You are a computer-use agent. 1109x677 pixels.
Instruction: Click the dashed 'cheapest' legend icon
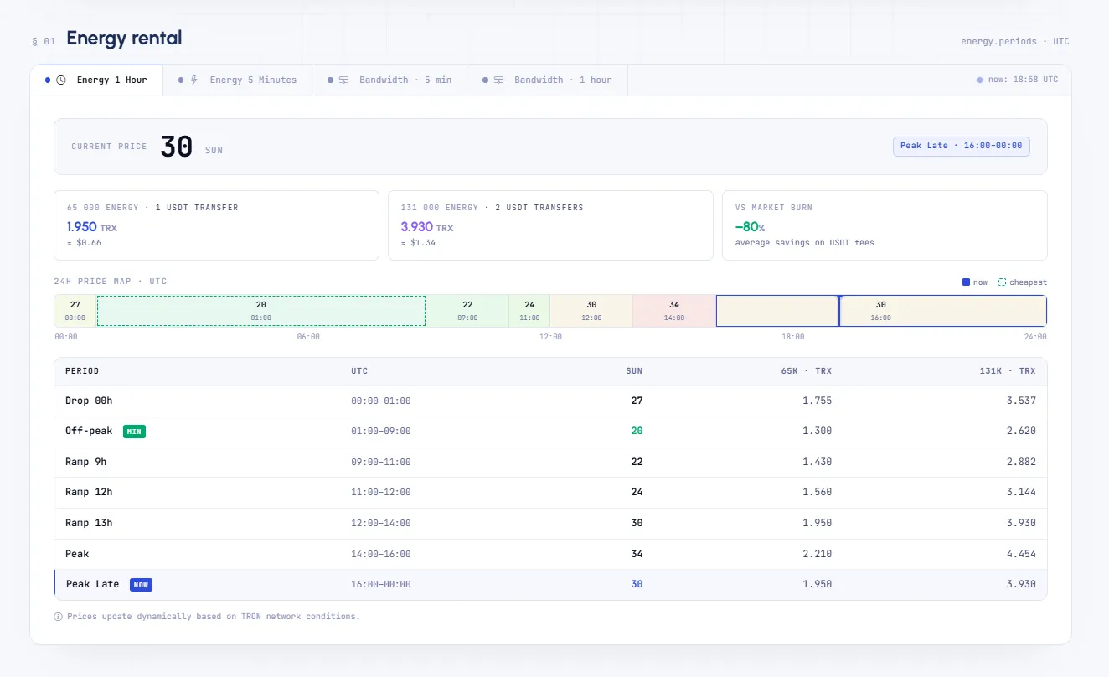click(x=1002, y=282)
